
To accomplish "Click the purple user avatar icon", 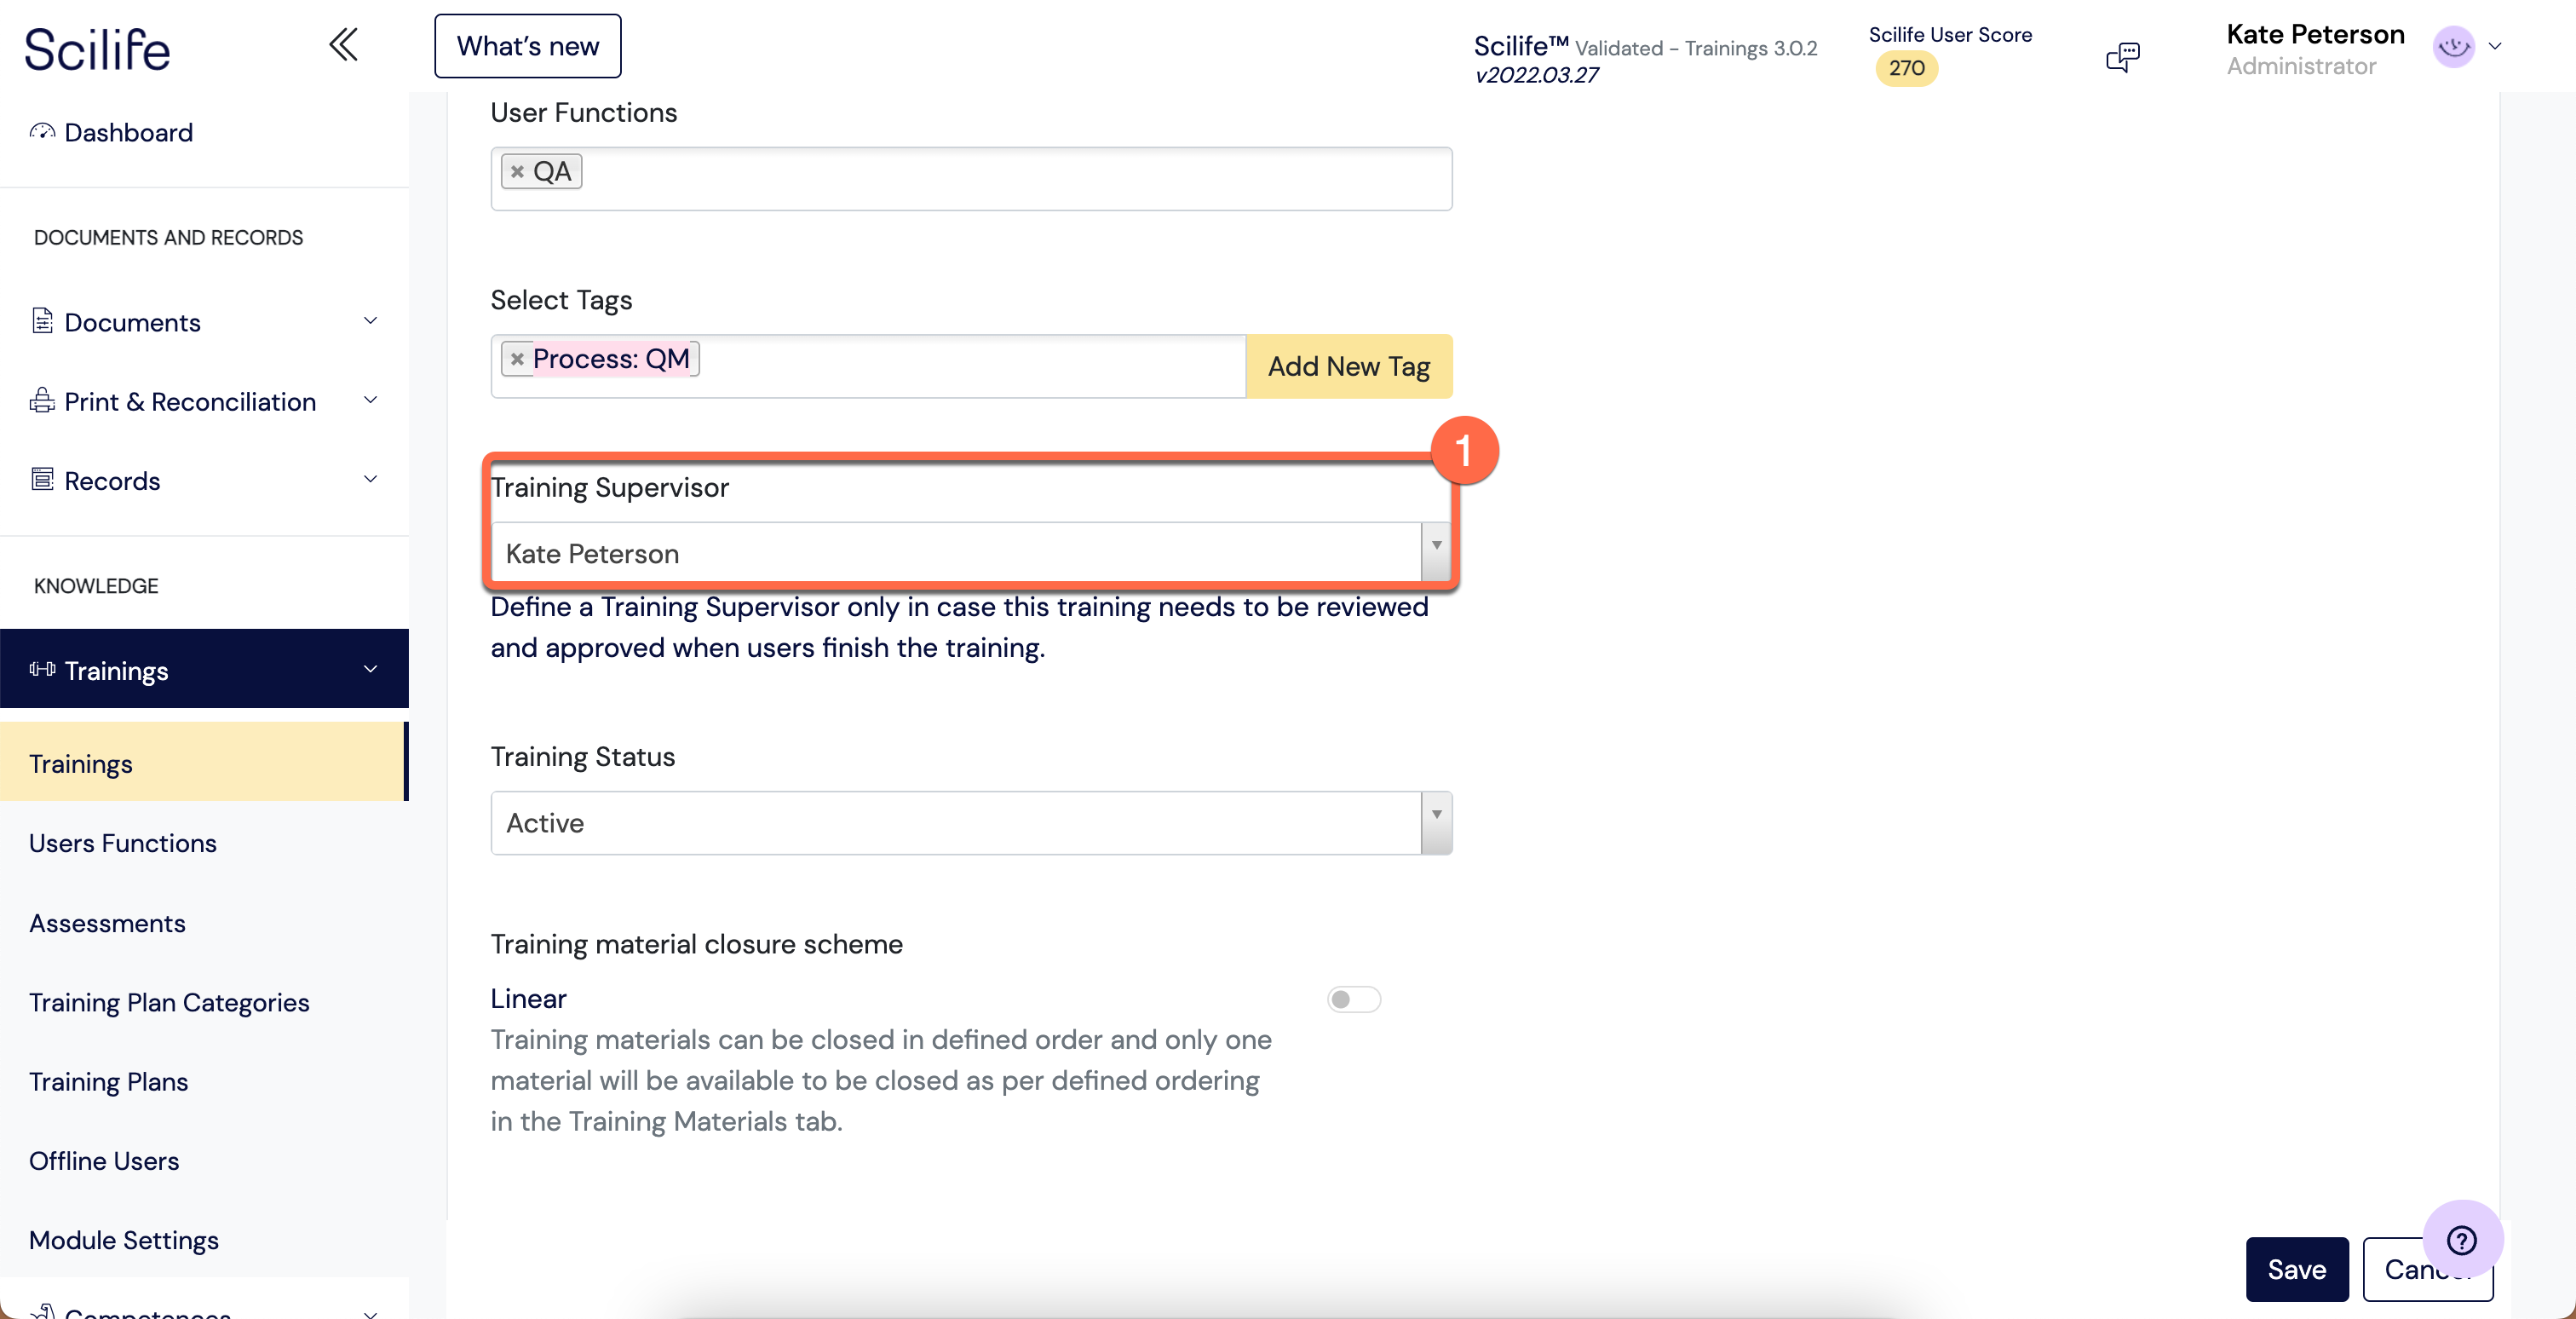I will (2453, 46).
